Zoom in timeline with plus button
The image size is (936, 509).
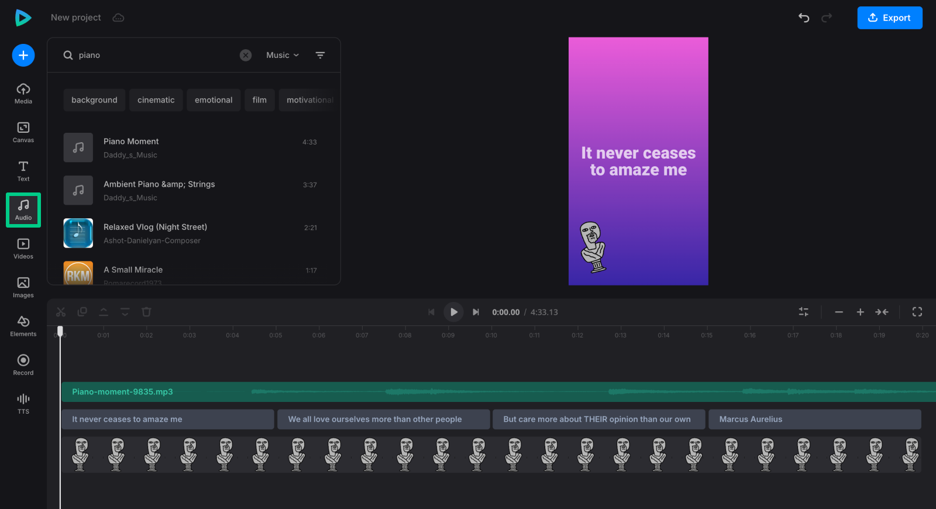point(860,312)
